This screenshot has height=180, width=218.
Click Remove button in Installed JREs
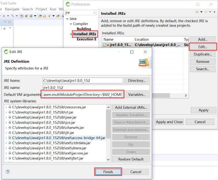[203, 62]
